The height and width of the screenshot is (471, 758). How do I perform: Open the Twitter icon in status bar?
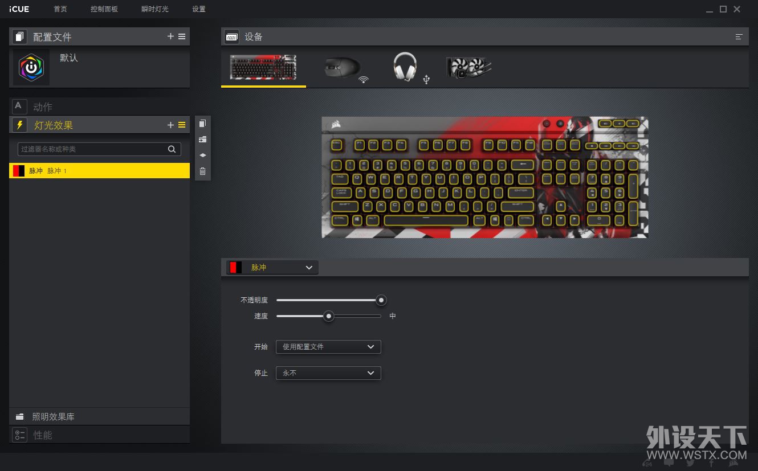pyautogui.click(x=690, y=462)
